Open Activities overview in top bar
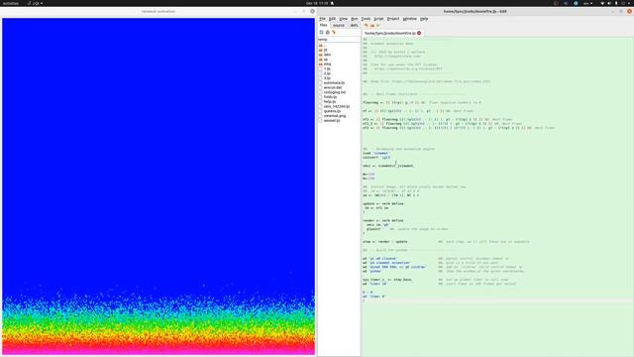The width and height of the screenshot is (634, 357). pos(11,3)
